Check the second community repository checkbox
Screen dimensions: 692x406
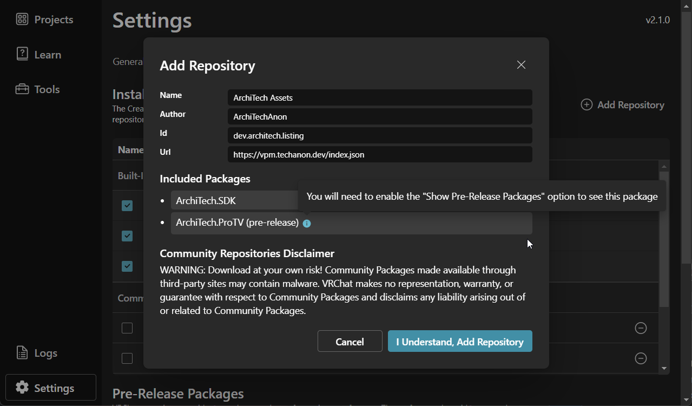[x=127, y=358]
